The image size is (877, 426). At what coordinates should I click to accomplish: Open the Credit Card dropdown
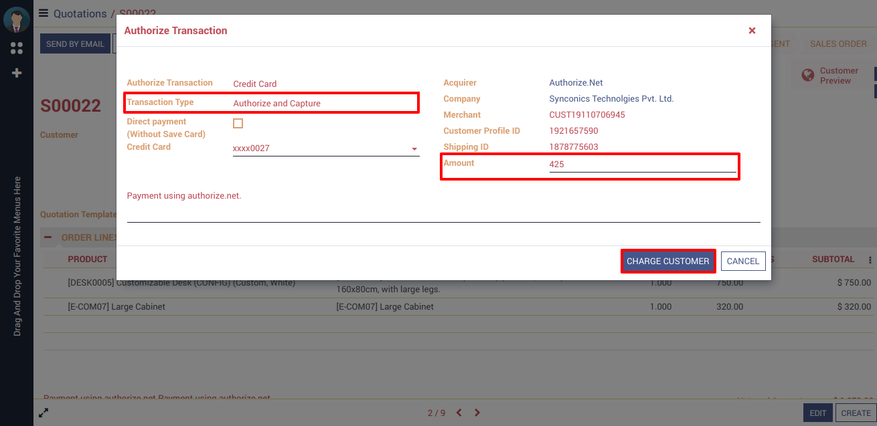(414, 148)
